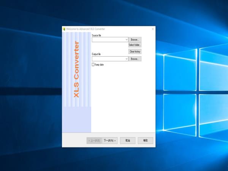Cancel the wizard with 取消 button
The image size is (228, 171).
[x=128, y=141]
